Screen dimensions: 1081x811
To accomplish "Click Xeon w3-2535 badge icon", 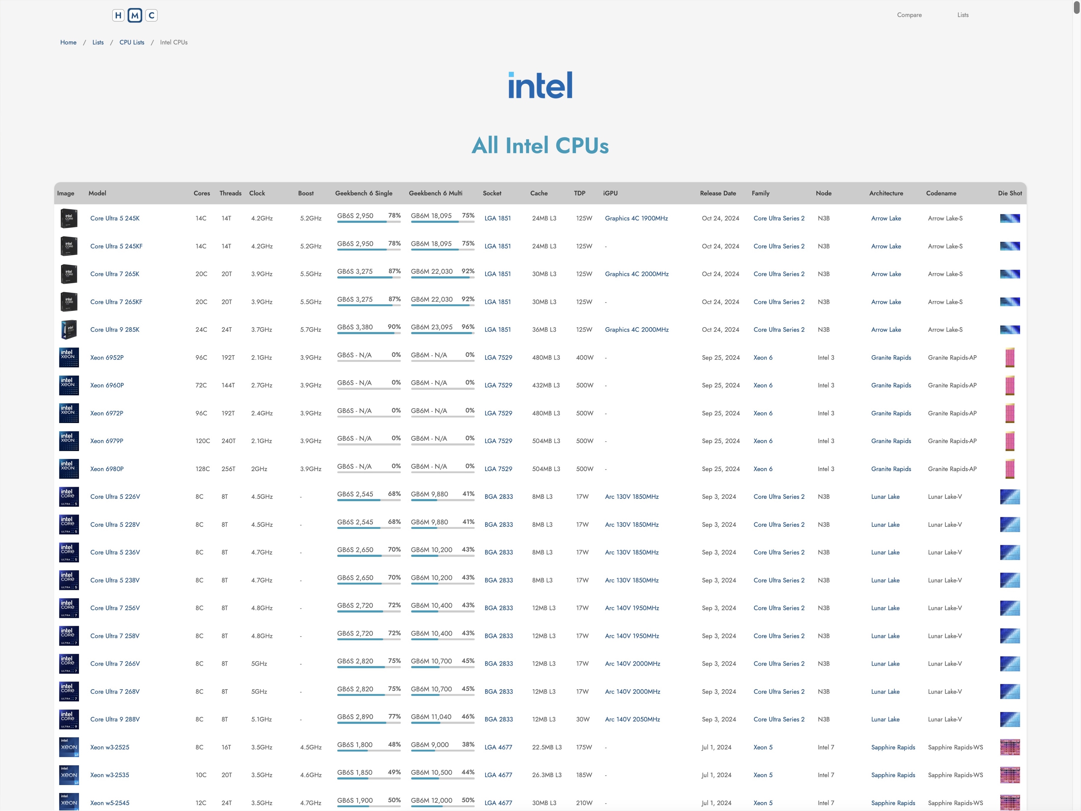I will pyautogui.click(x=69, y=775).
